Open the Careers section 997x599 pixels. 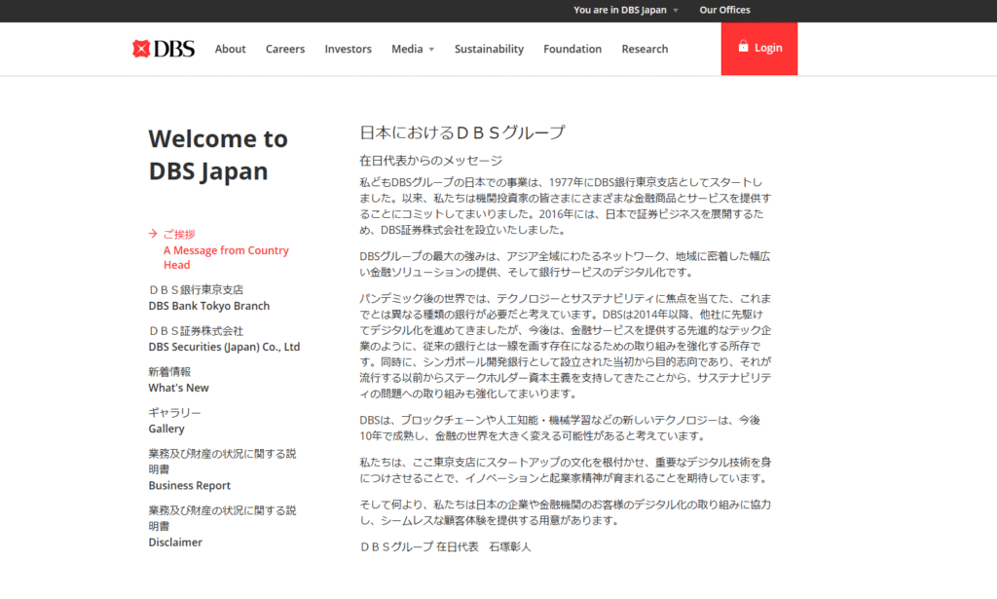click(x=284, y=48)
